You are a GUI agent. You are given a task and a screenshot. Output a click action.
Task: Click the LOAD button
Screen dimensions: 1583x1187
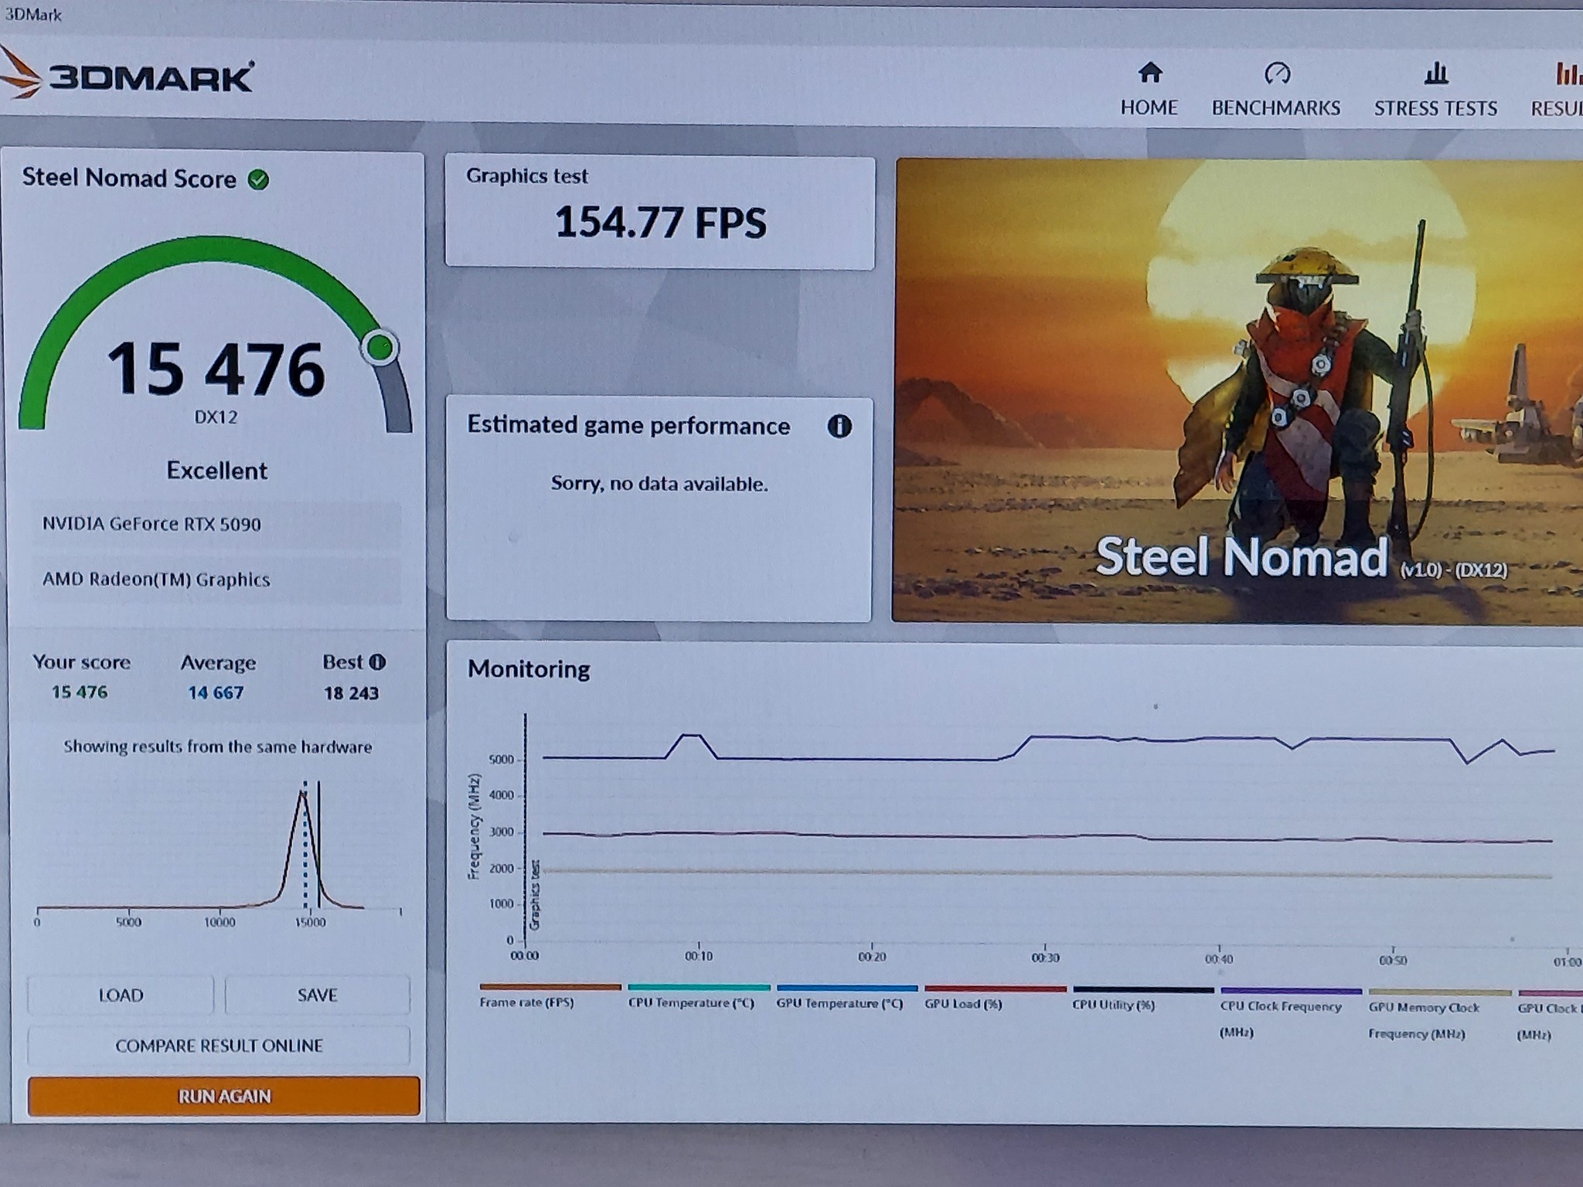(x=121, y=995)
